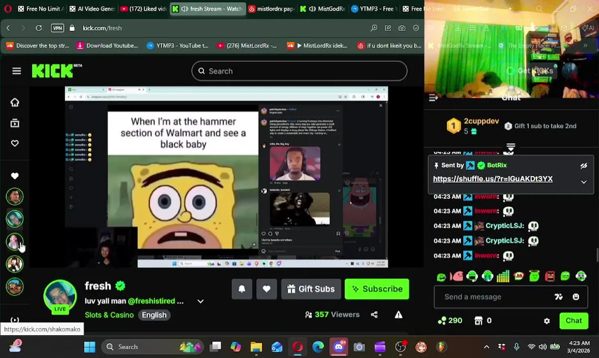Mute audio on the fresh Stream tab

click(x=184, y=9)
